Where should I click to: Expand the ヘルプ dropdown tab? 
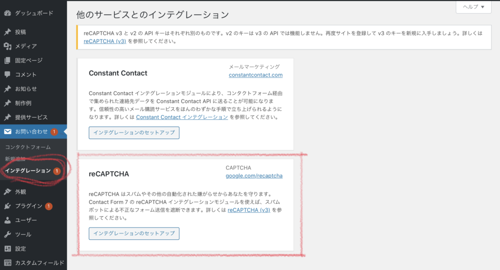coord(474,7)
